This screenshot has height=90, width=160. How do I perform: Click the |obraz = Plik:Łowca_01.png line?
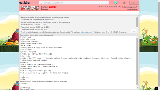pos(31,43)
